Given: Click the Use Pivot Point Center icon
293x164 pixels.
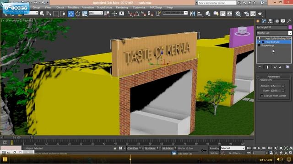Looking at the screenshot, I should (x=107, y=14).
